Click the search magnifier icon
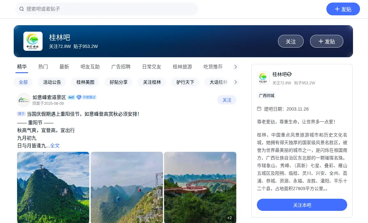This screenshot has width=368, height=223. [x=21, y=9]
